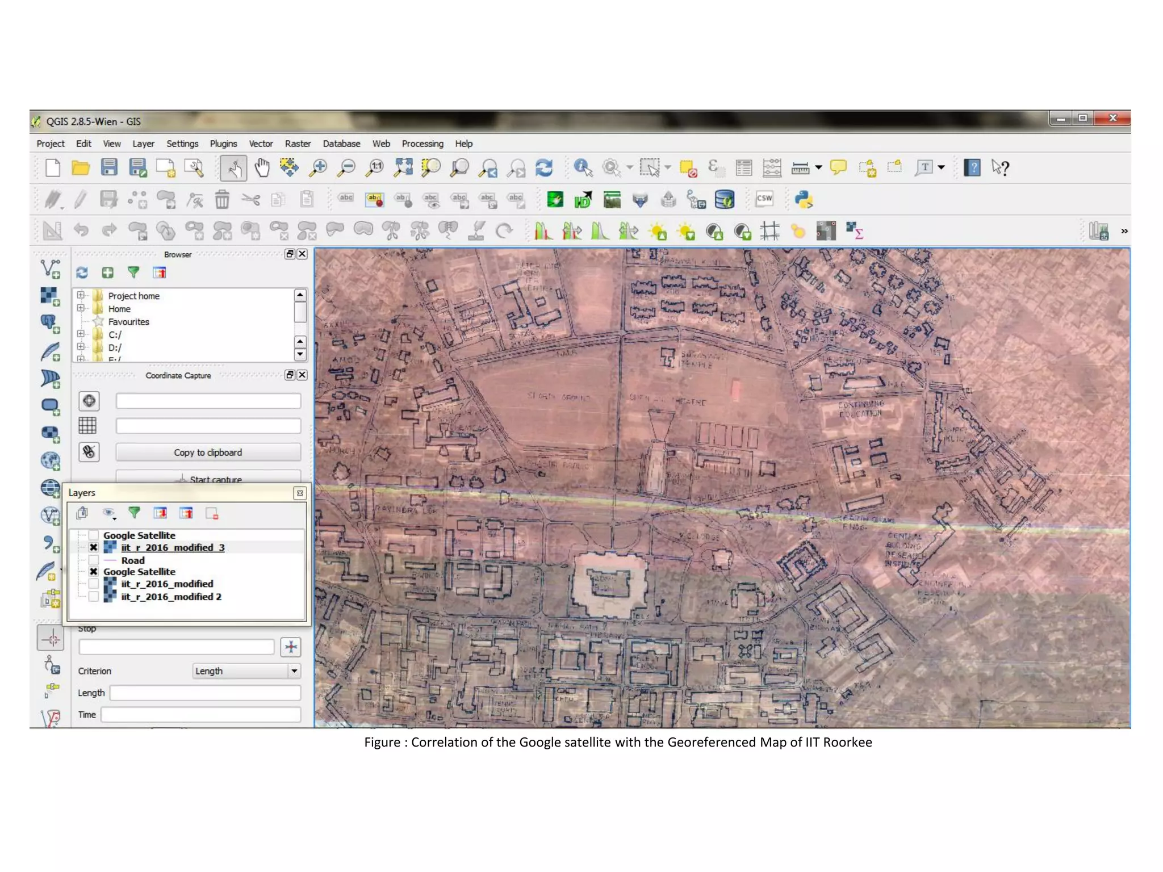Image resolution: width=1163 pixels, height=872 pixels.
Task: Open the Python console icon
Action: coord(804,199)
